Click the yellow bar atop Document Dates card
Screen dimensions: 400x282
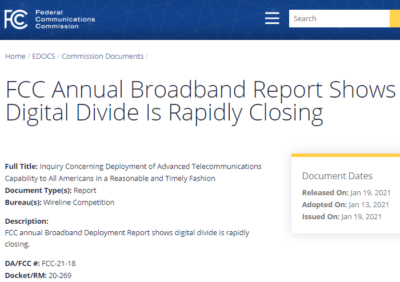[x=345, y=155]
